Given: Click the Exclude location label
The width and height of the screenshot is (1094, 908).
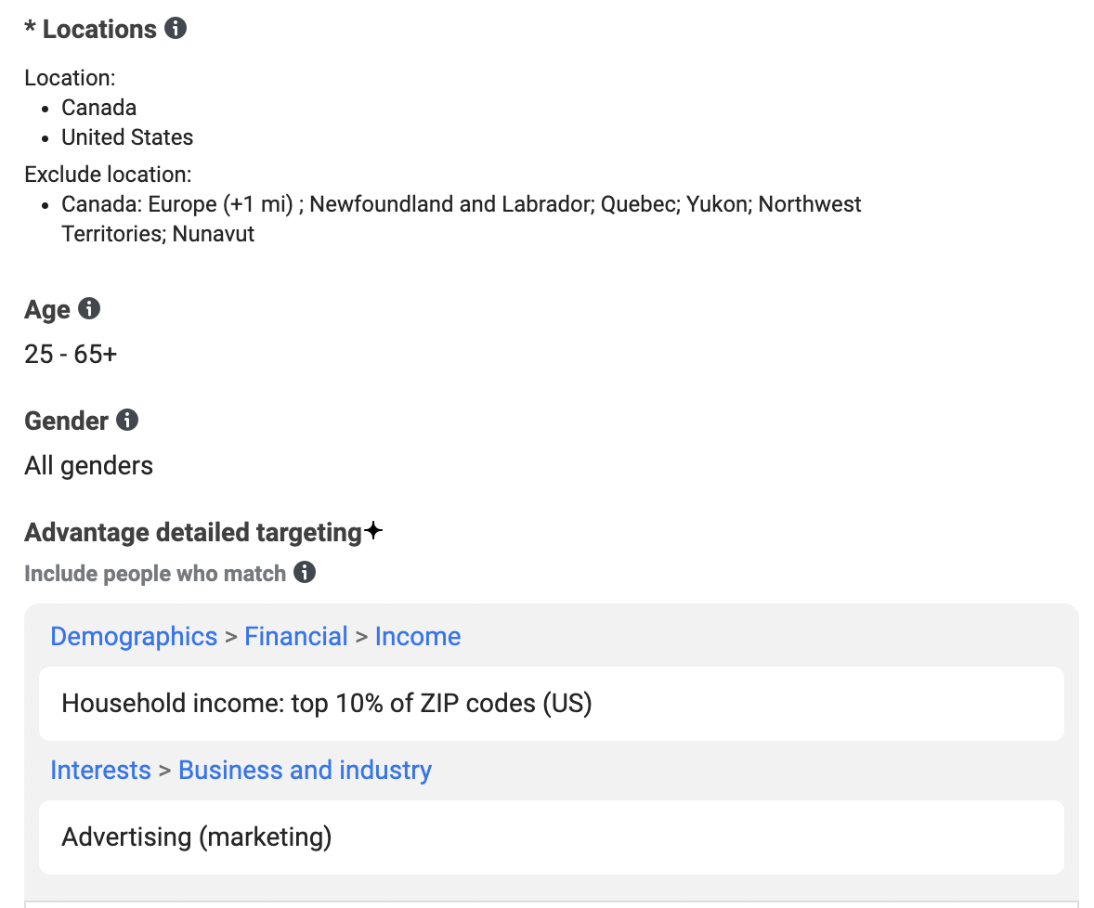Looking at the screenshot, I should (x=108, y=175).
